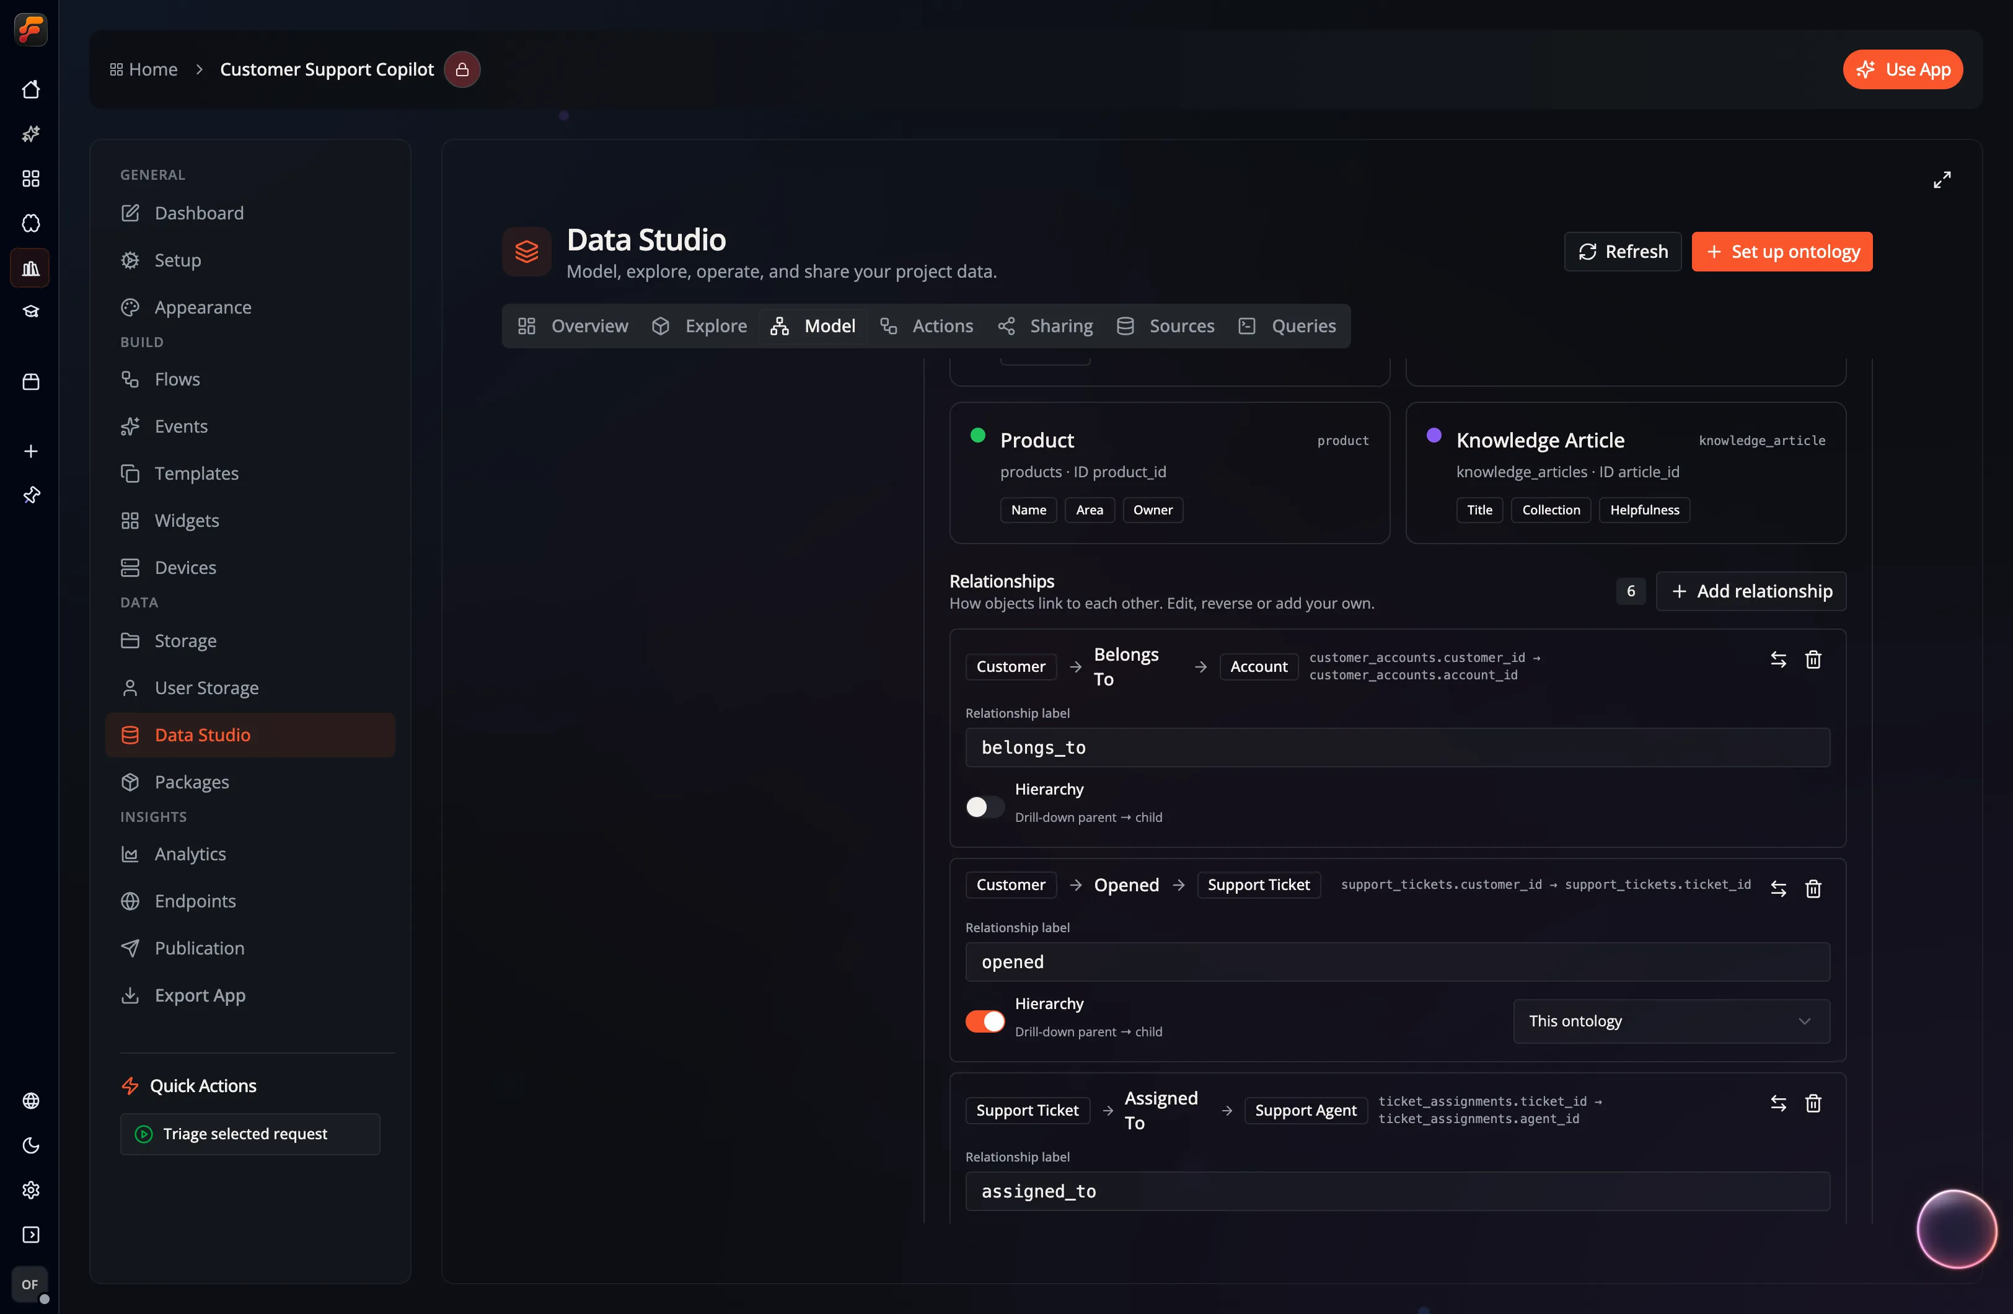Click the globe icon in left rail
The image size is (2013, 1314).
click(x=30, y=1101)
